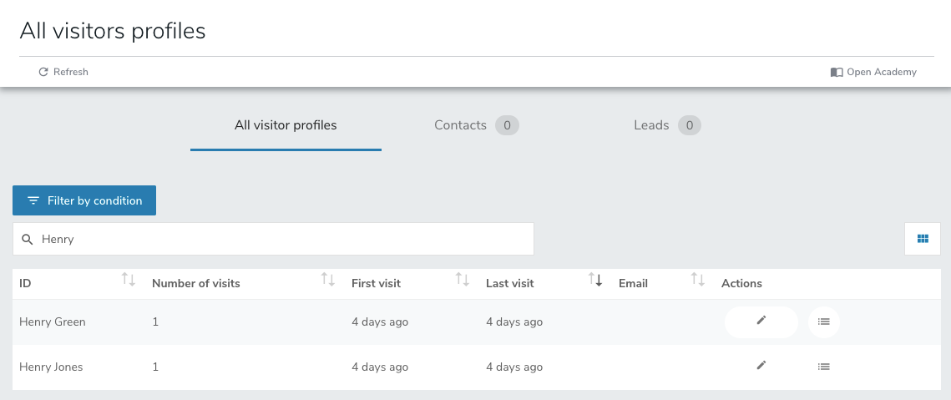Click the ID column header
Image resolution: width=951 pixels, height=400 pixels.
[25, 283]
